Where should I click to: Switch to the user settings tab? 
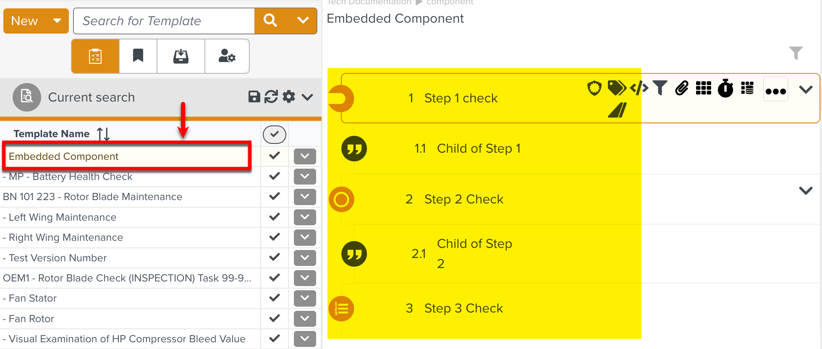point(227,56)
